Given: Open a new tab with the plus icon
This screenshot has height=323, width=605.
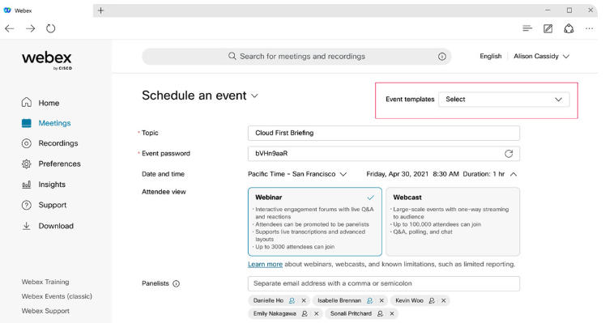Looking at the screenshot, I should pos(100,11).
